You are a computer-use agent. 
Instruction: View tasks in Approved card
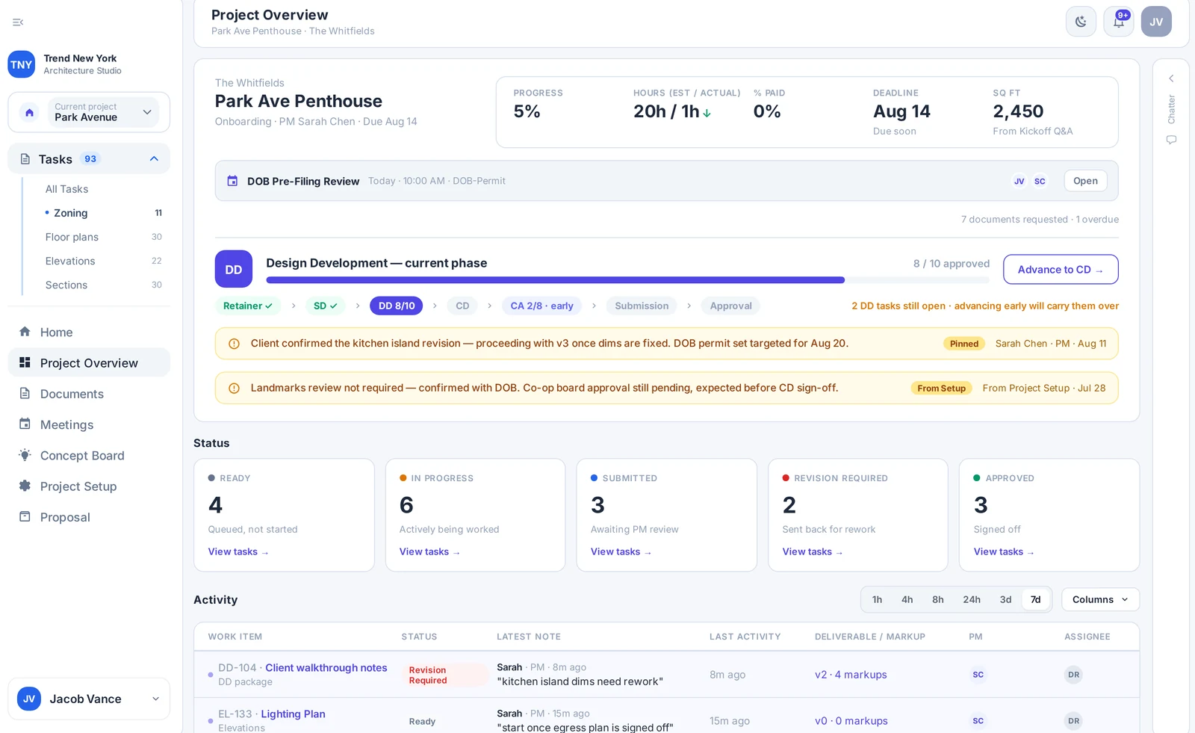1004,551
